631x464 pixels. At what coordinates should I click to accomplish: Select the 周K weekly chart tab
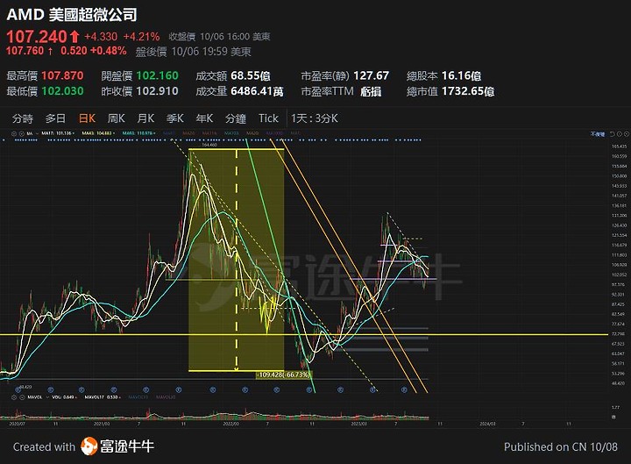[117, 118]
